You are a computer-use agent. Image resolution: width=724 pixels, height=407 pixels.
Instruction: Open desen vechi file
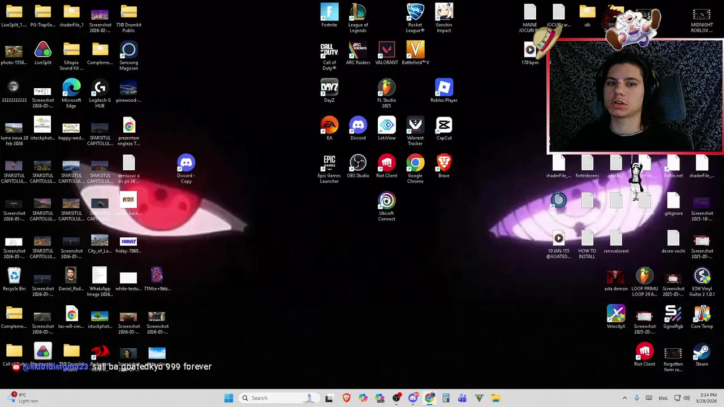tap(673, 242)
